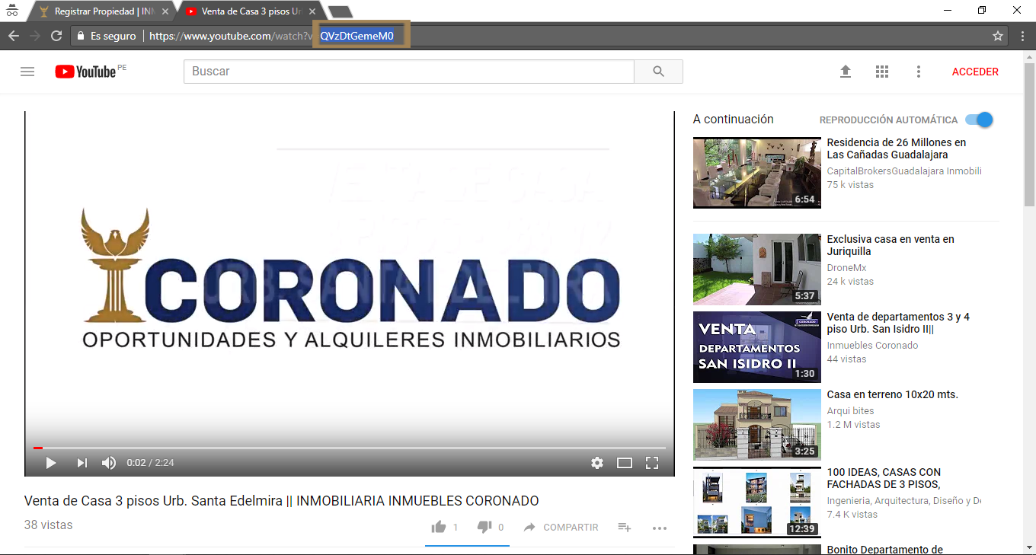Screen dimensions: 1036x555
Task: Skip to the next video
Action: tap(82, 463)
